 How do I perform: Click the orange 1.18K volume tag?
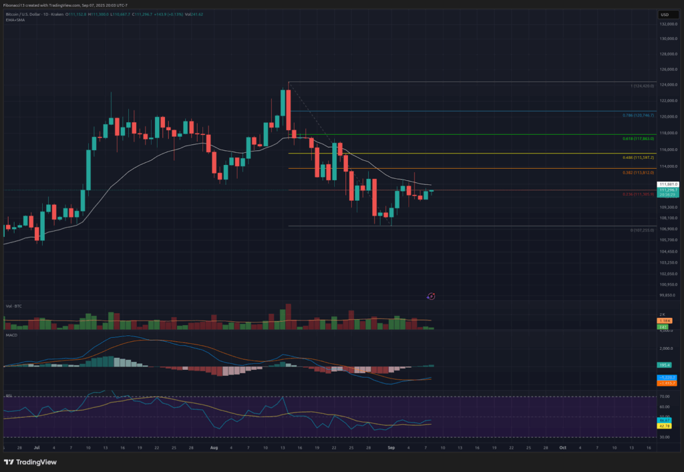(664, 320)
